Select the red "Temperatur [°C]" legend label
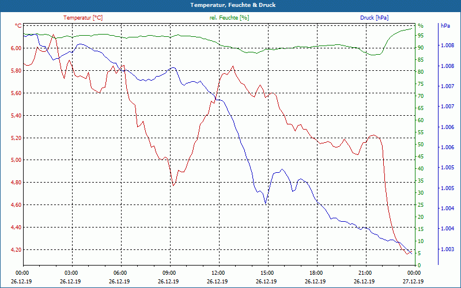Viewport: 461px width, 288px height. coord(83,18)
